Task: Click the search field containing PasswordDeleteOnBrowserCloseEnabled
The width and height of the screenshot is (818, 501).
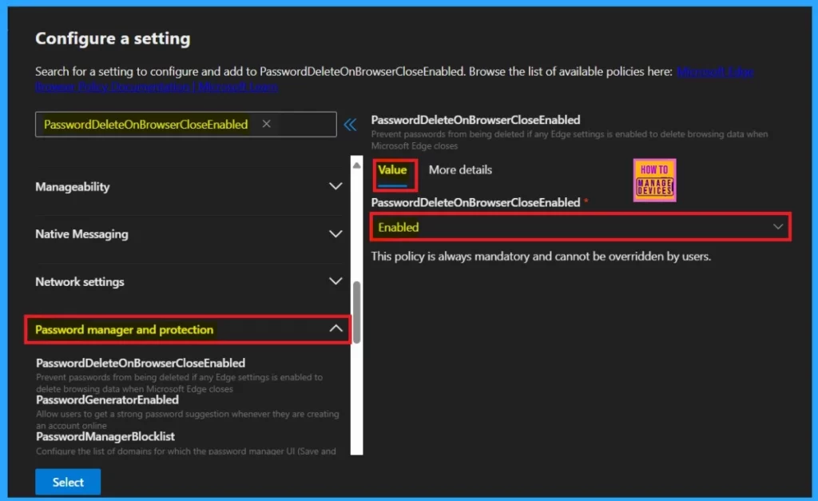Action: [x=185, y=124]
